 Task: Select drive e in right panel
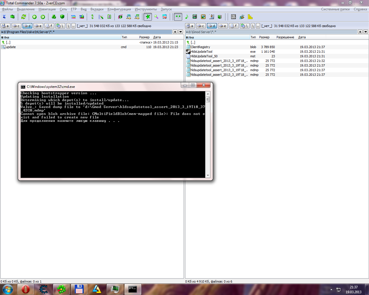pos(223,26)
